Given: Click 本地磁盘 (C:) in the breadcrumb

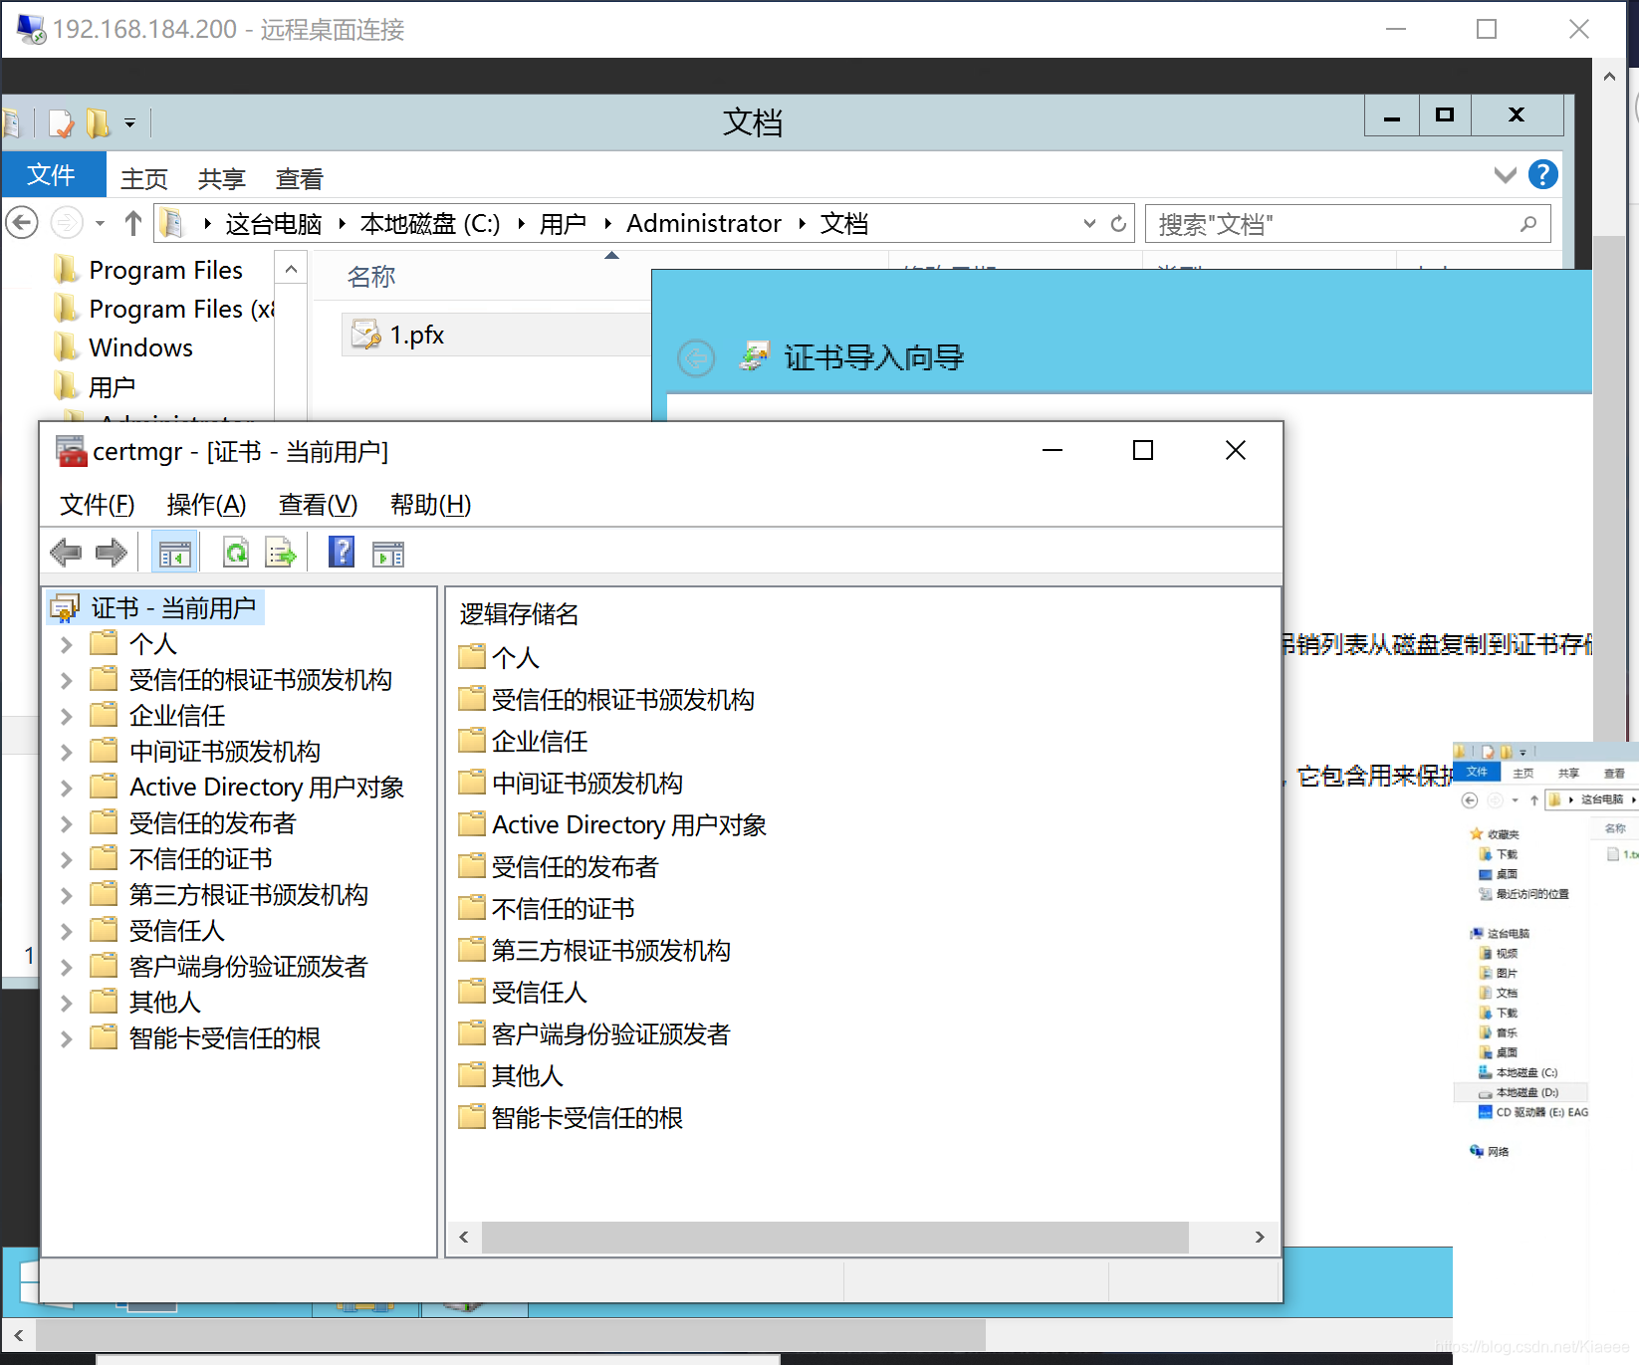Looking at the screenshot, I should pyautogui.click(x=430, y=223).
